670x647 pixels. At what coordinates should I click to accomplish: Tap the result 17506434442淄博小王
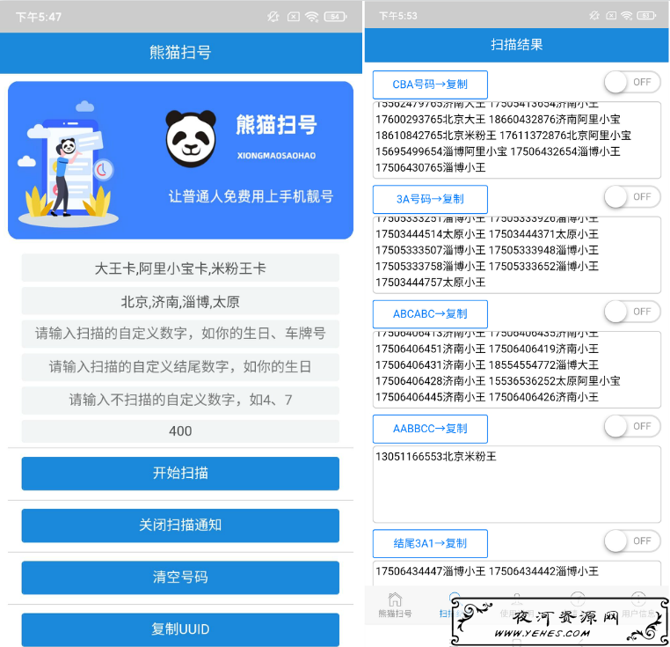coord(543,571)
